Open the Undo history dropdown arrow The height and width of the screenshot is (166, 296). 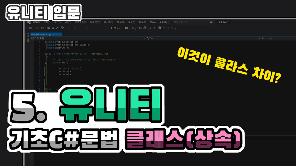[66, 28]
